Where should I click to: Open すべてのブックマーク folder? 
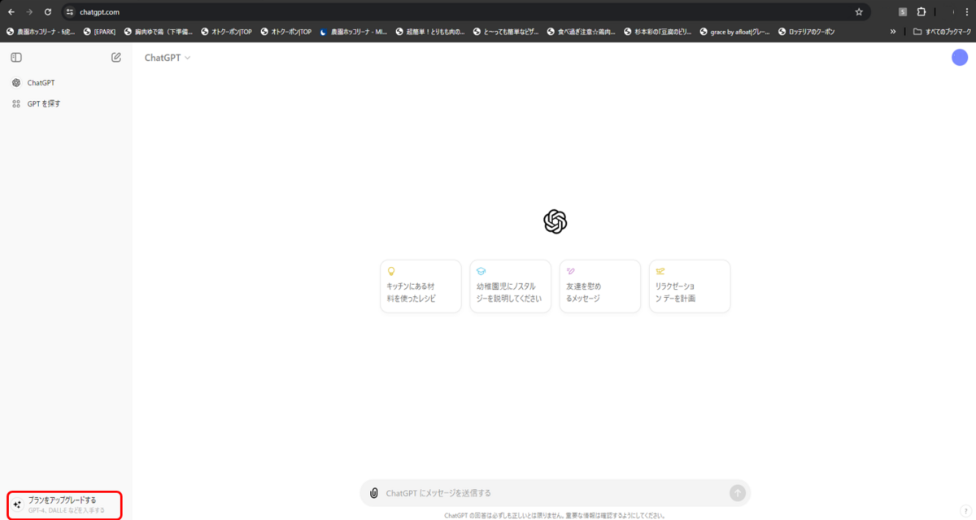(942, 32)
